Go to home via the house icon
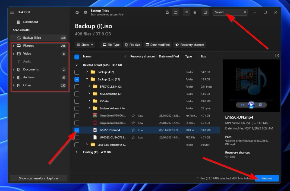 click(x=77, y=13)
